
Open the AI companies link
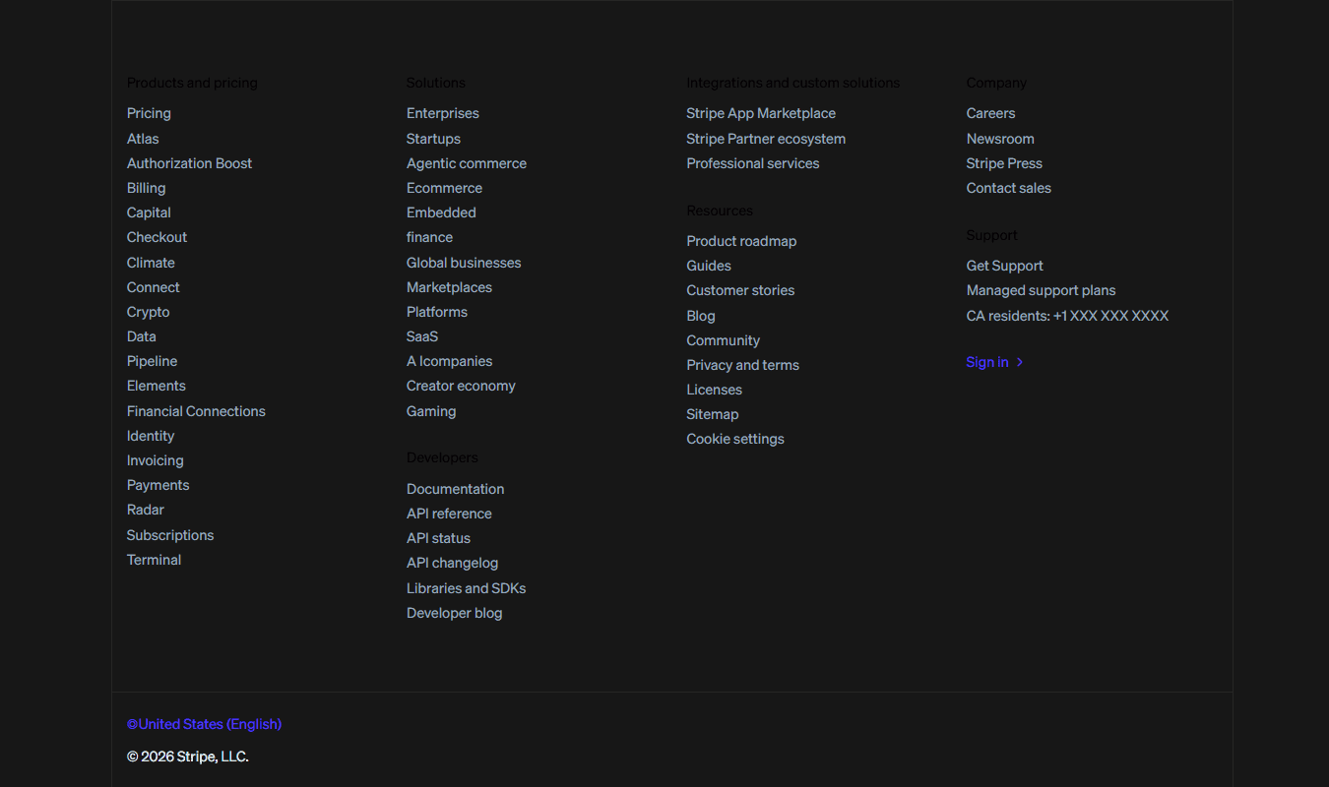[x=449, y=361]
